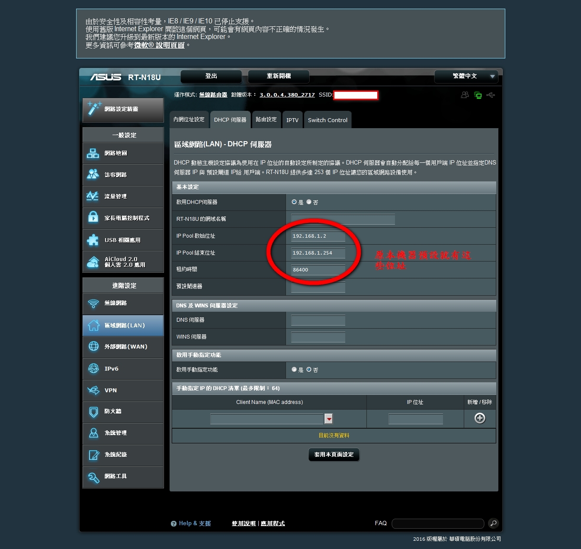This screenshot has height=549, width=581.
Task: Select 否 for manual assignment
Action: (x=309, y=370)
